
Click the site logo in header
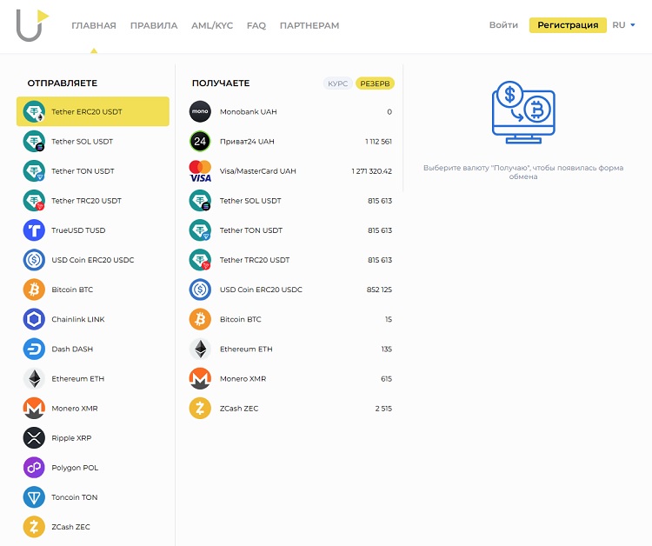coord(32,25)
